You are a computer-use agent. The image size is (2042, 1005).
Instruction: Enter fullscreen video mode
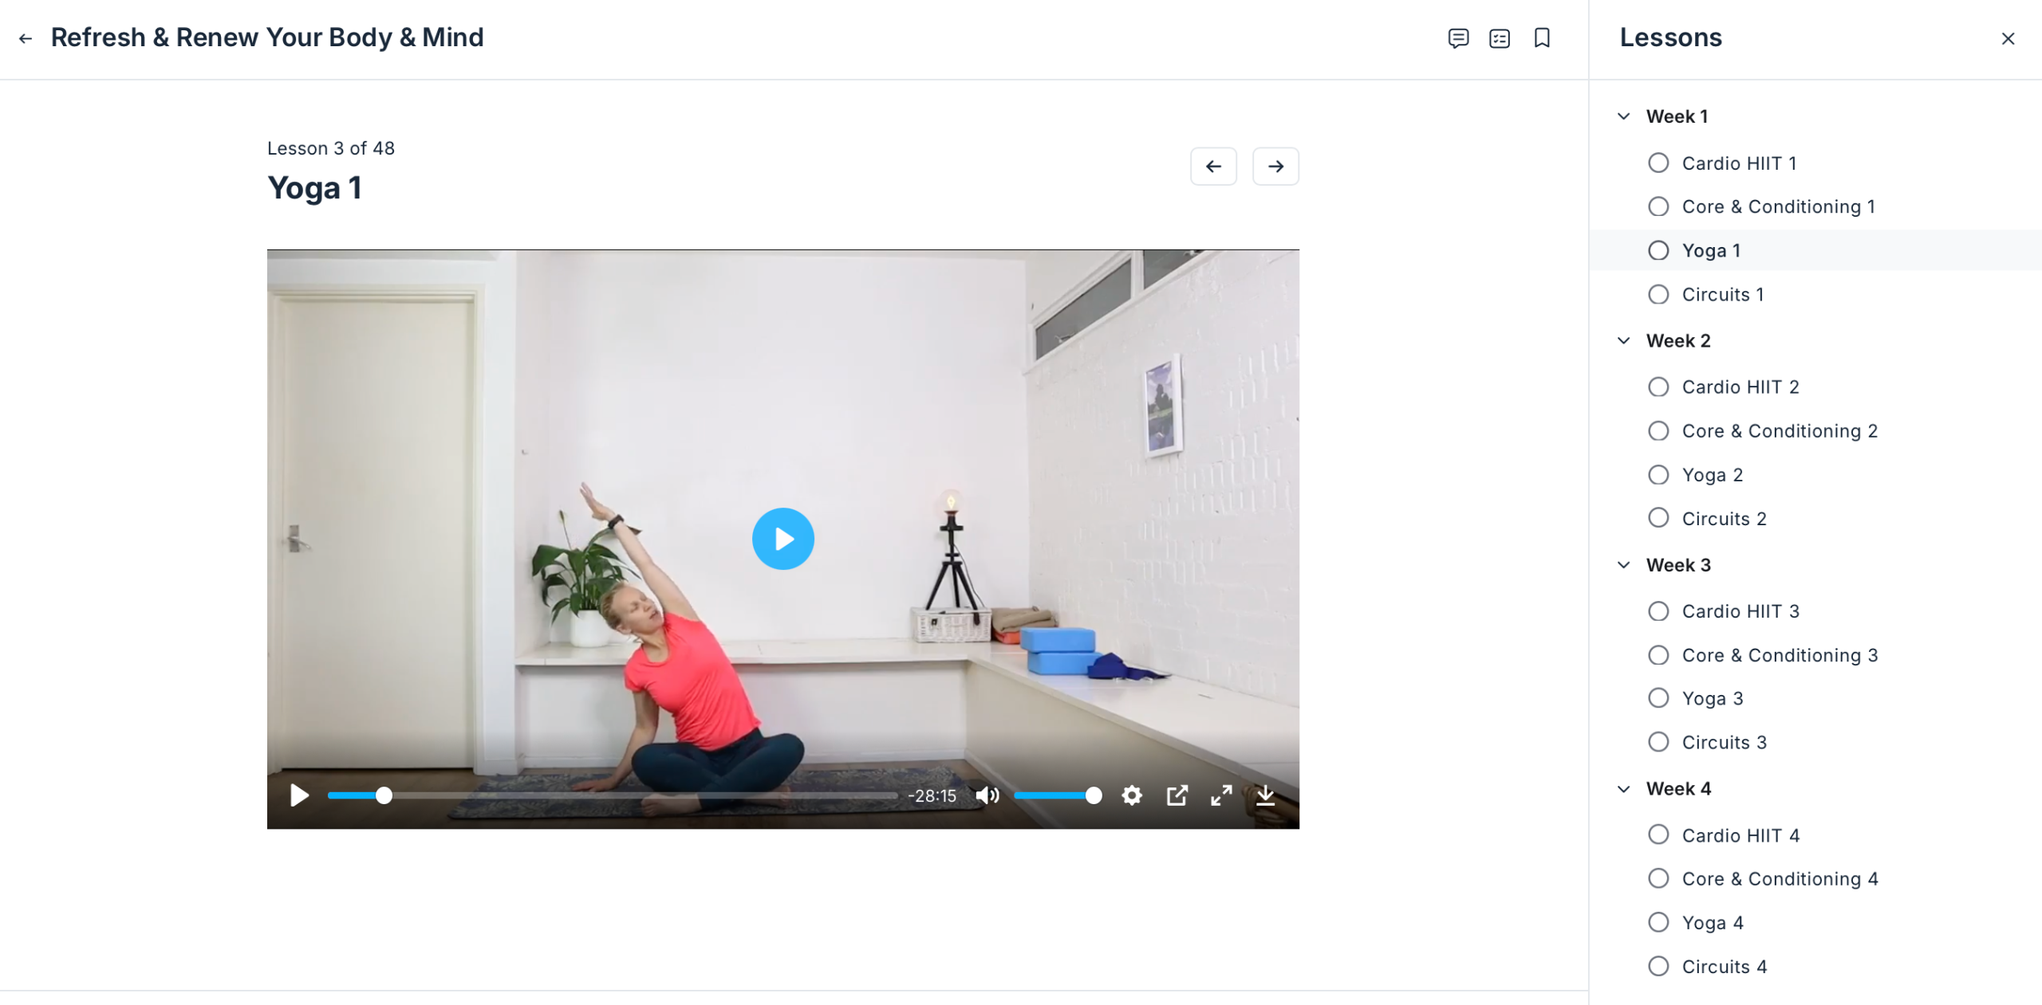point(1221,795)
